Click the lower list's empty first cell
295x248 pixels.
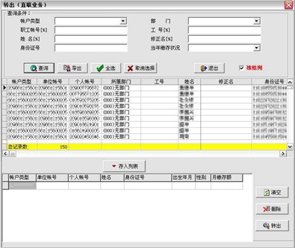point(23,186)
